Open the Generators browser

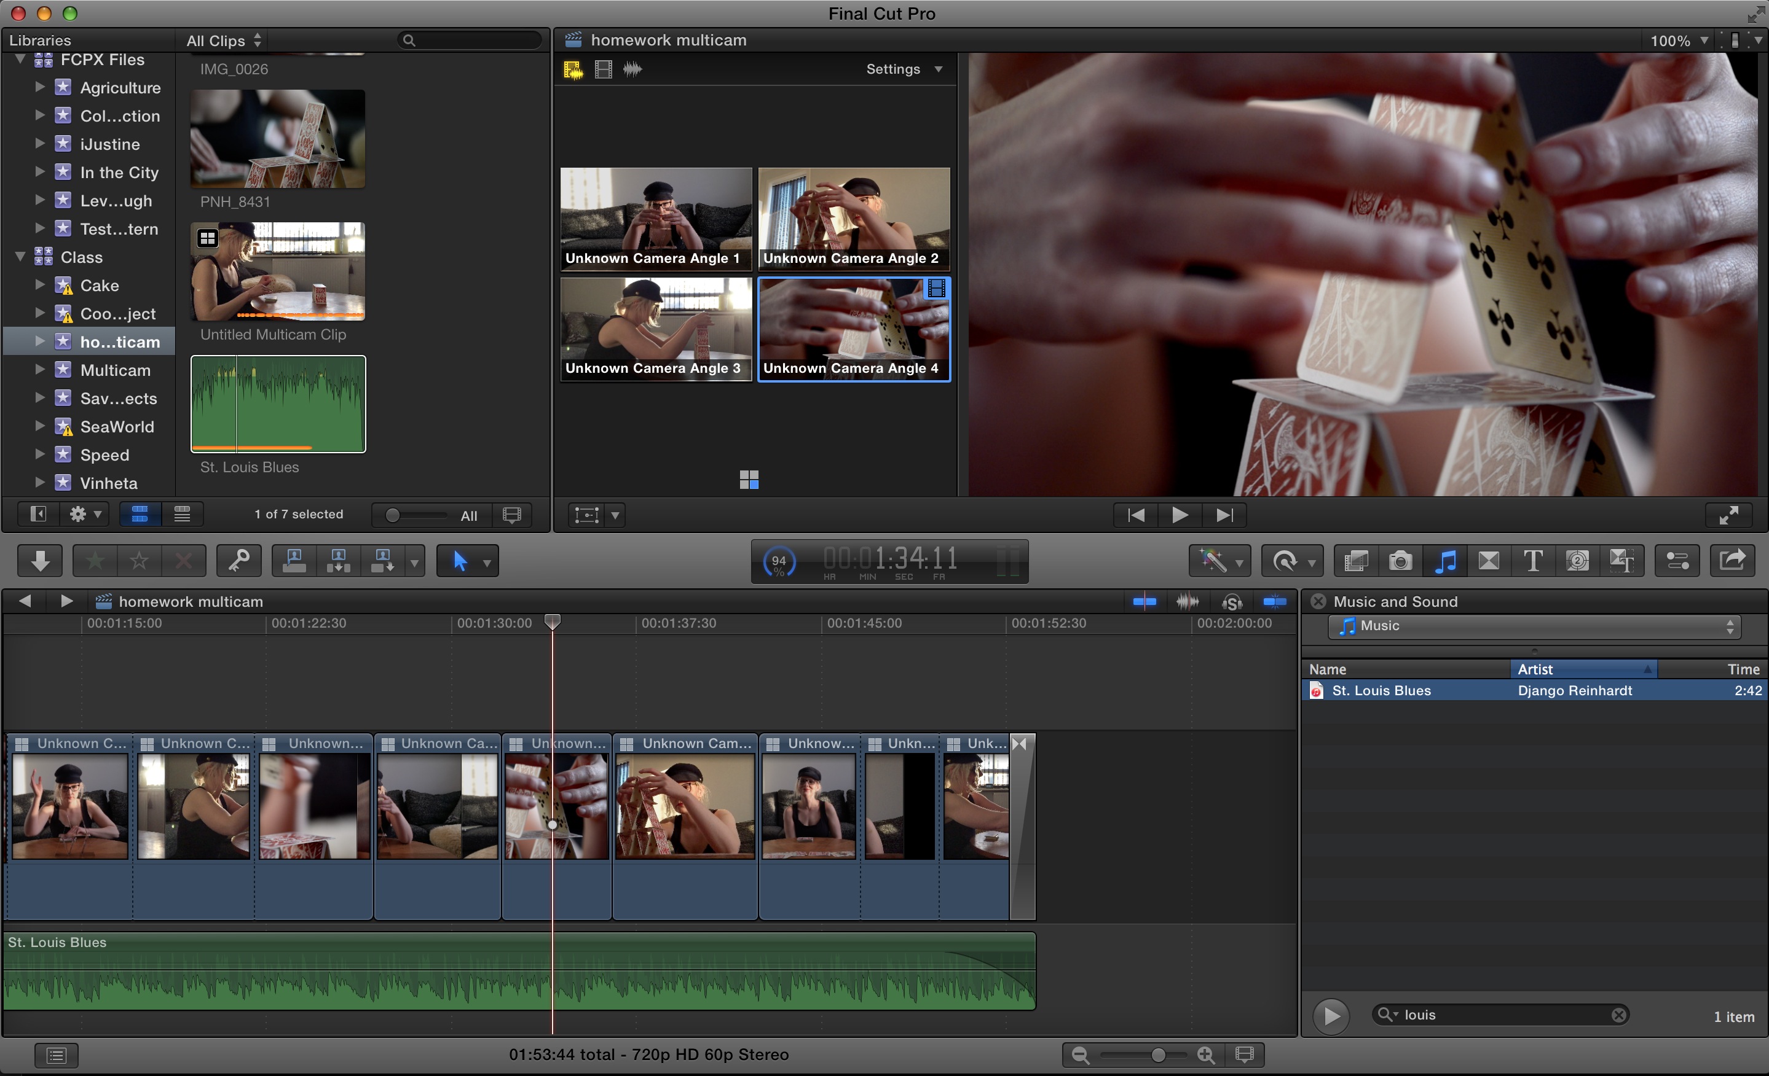coord(1577,560)
